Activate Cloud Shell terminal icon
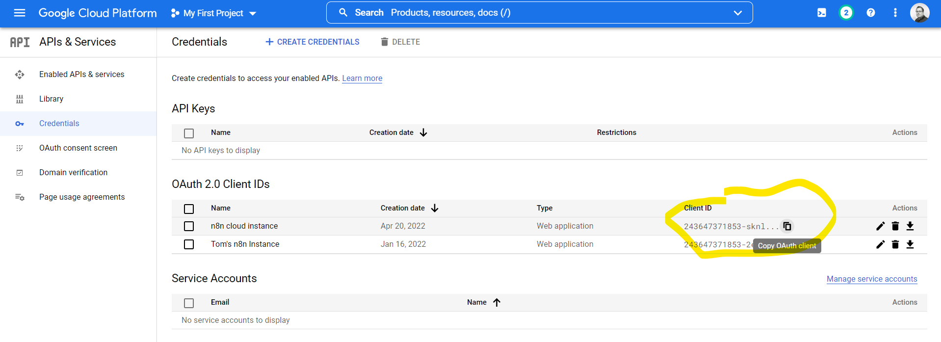The height and width of the screenshot is (342, 941). (x=821, y=13)
